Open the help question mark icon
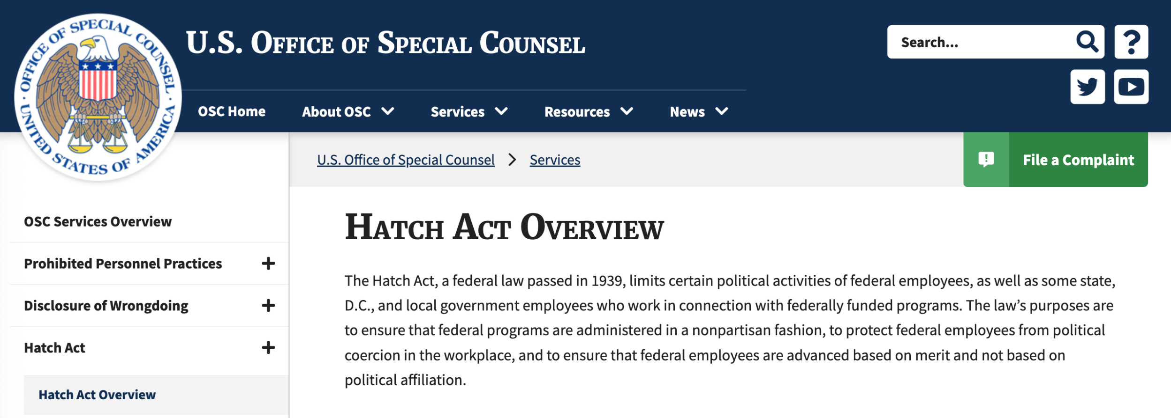Screen dimensions: 1171x418 (1131, 42)
